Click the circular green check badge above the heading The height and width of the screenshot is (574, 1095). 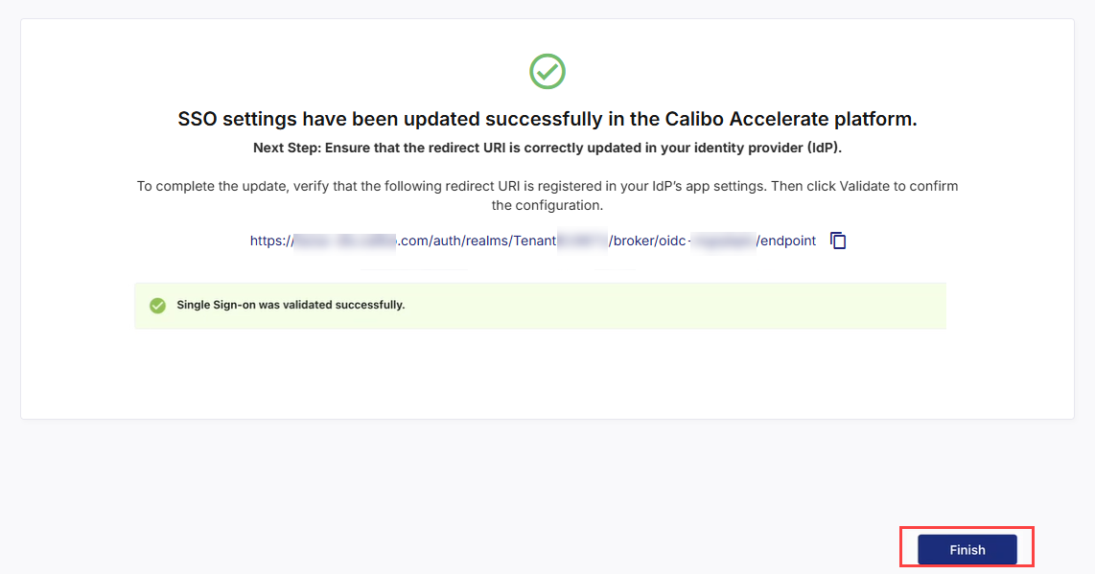(547, 71)
